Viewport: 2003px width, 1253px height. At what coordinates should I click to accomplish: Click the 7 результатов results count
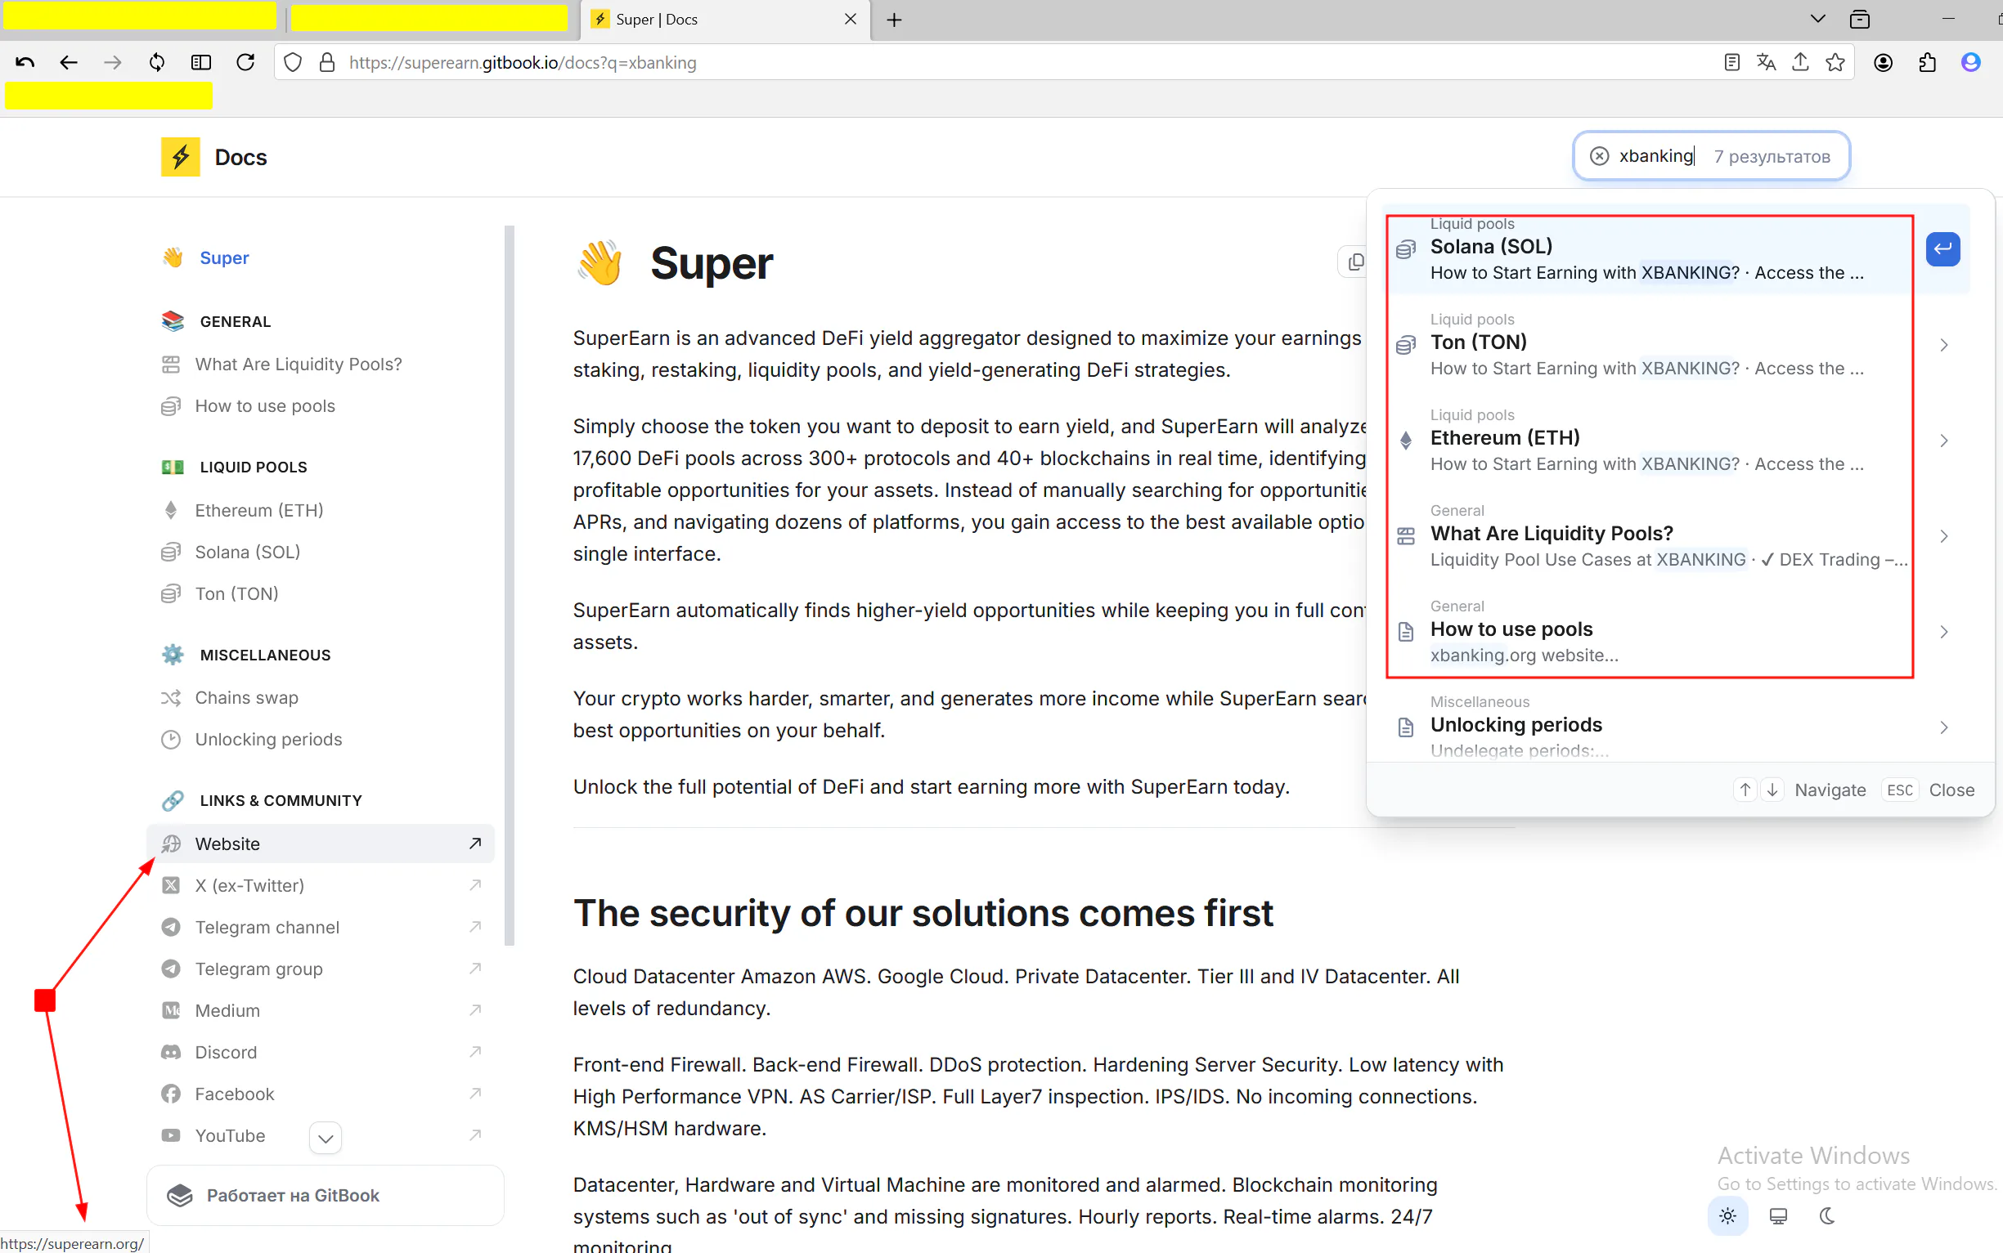point(1772,157)
